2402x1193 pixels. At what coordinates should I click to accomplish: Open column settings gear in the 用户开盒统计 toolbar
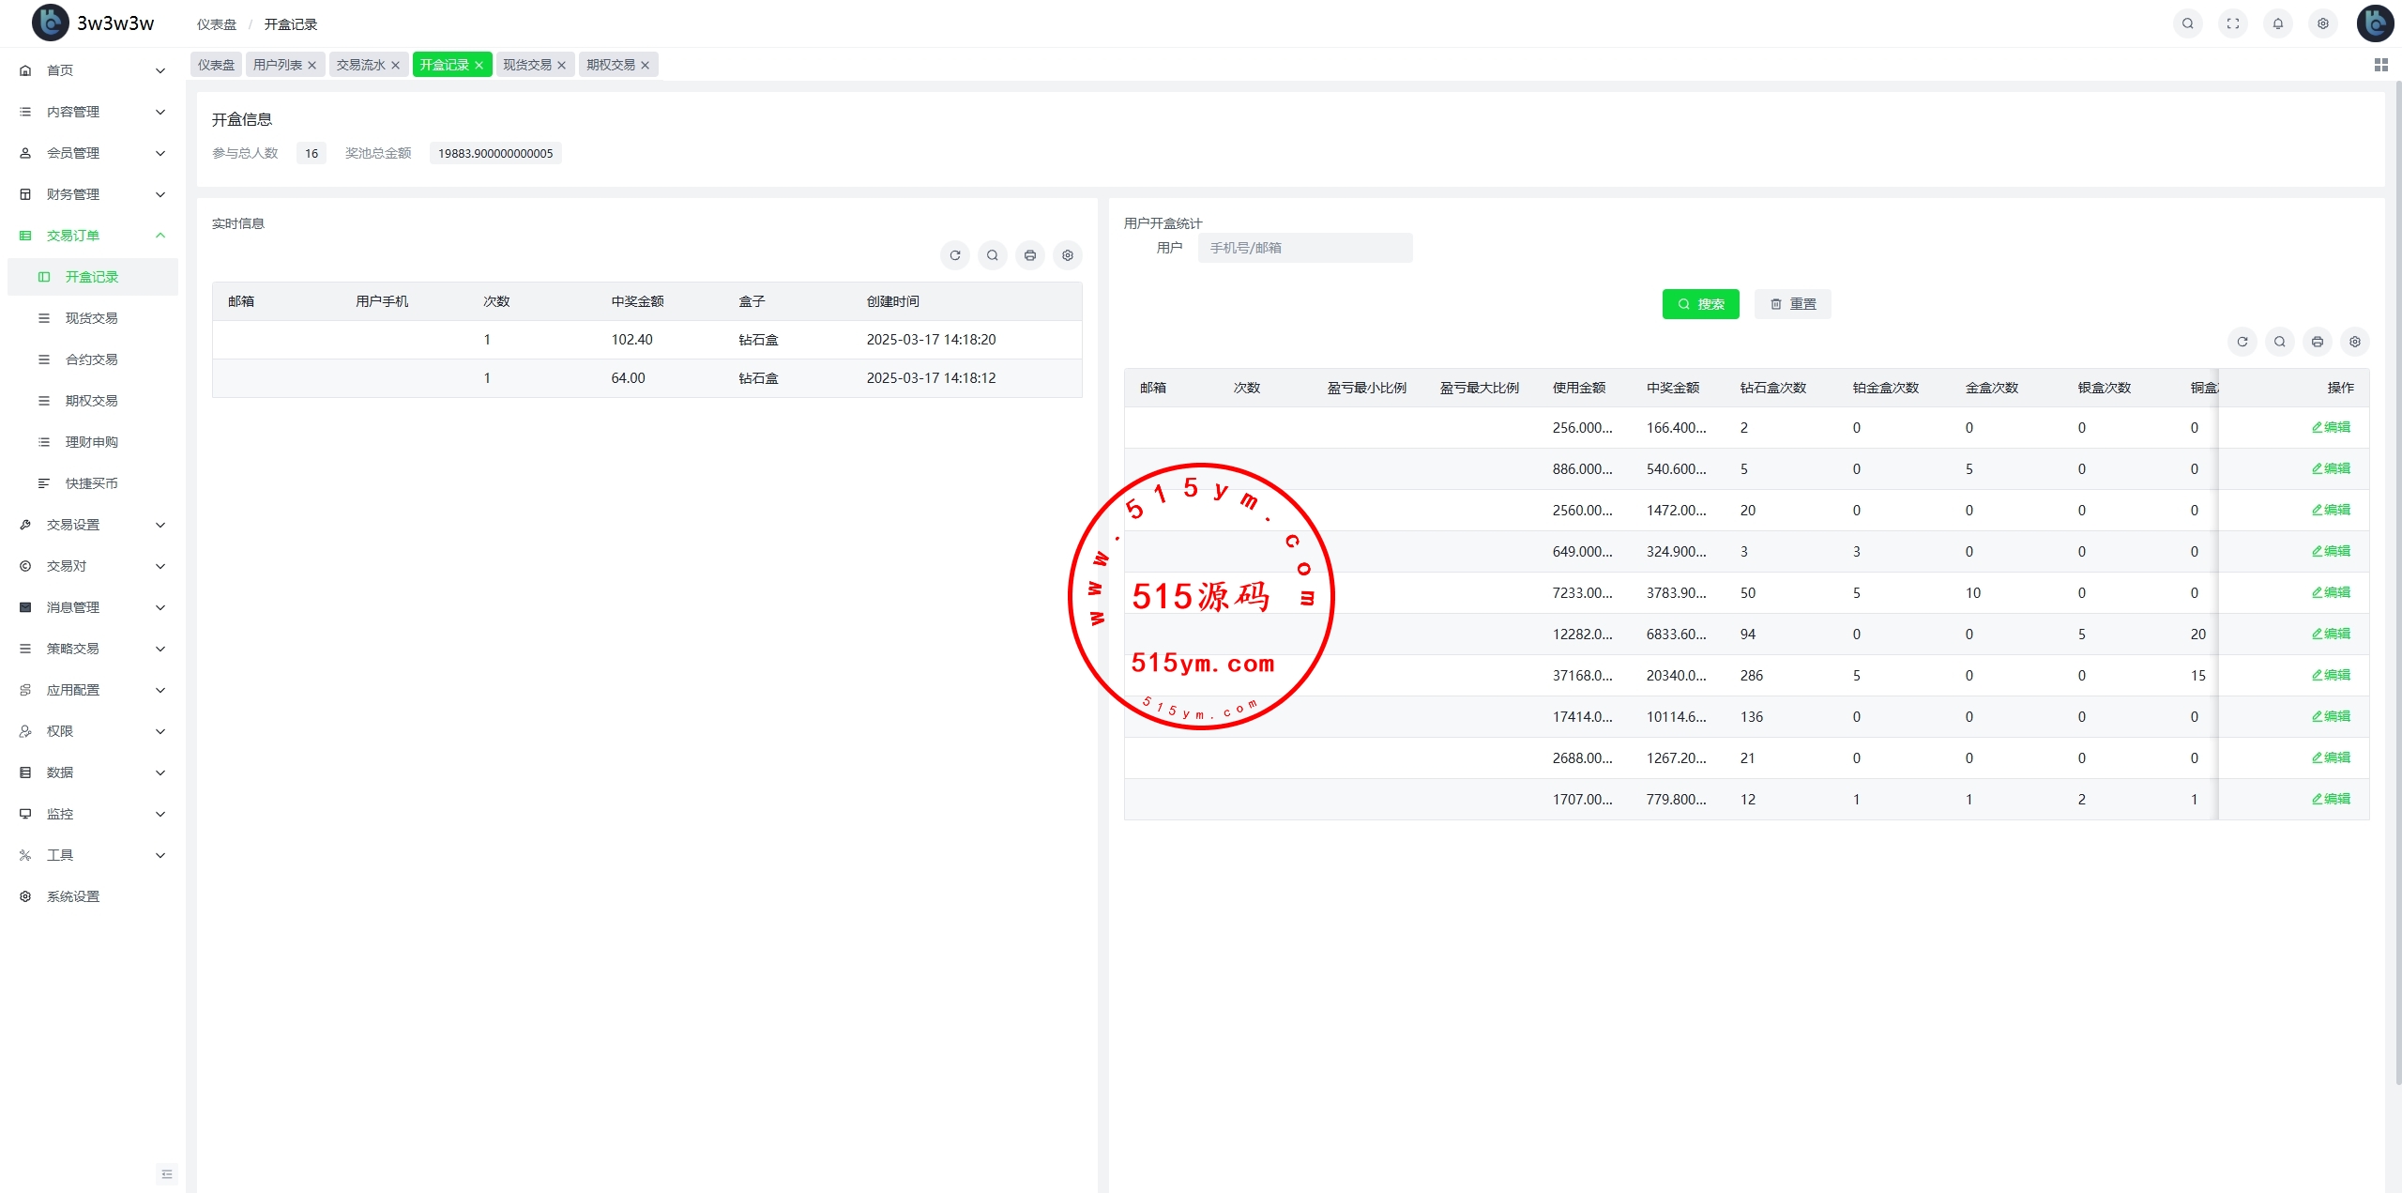(x=2354, y=342)
